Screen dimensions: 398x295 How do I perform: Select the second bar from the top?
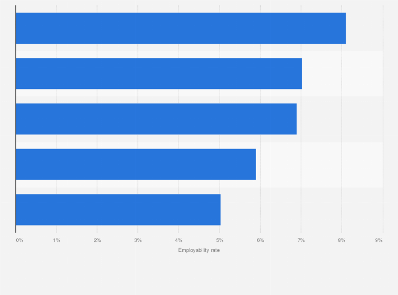[158, 74]
